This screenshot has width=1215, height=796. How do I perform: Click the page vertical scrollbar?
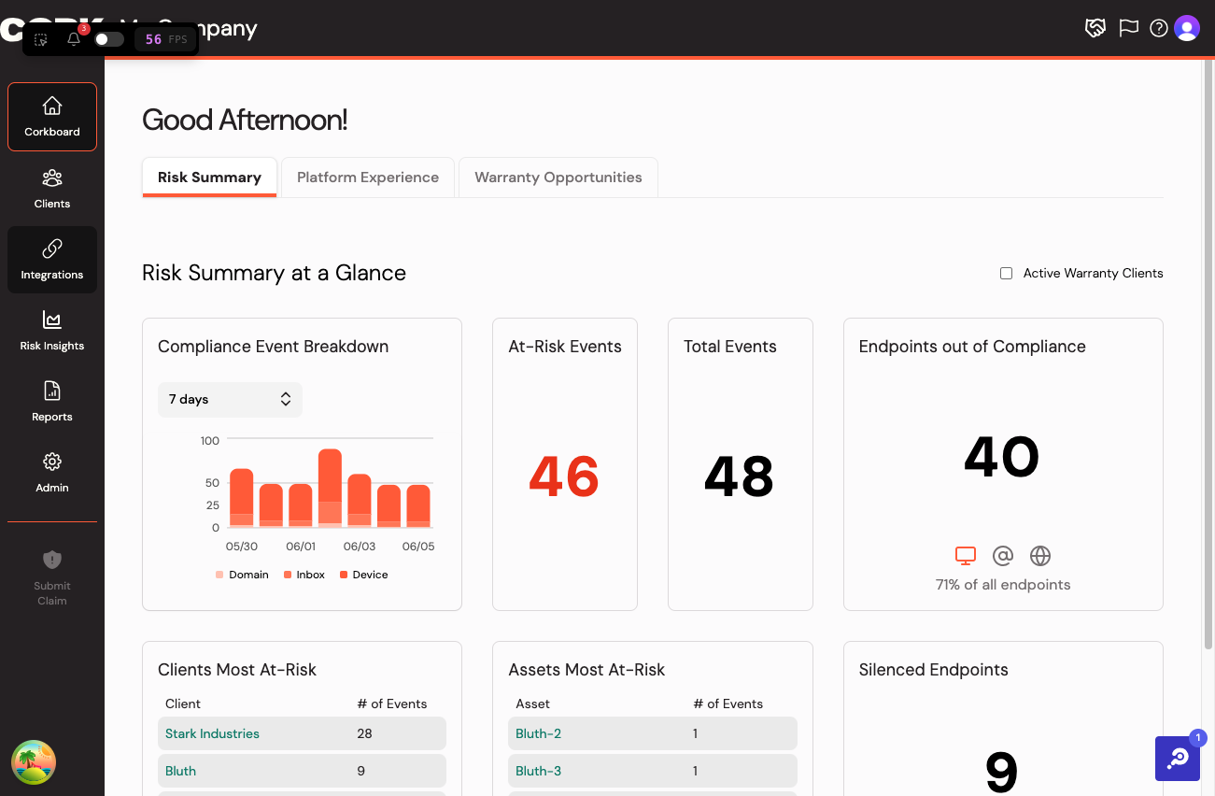(x=1208, y=355)
